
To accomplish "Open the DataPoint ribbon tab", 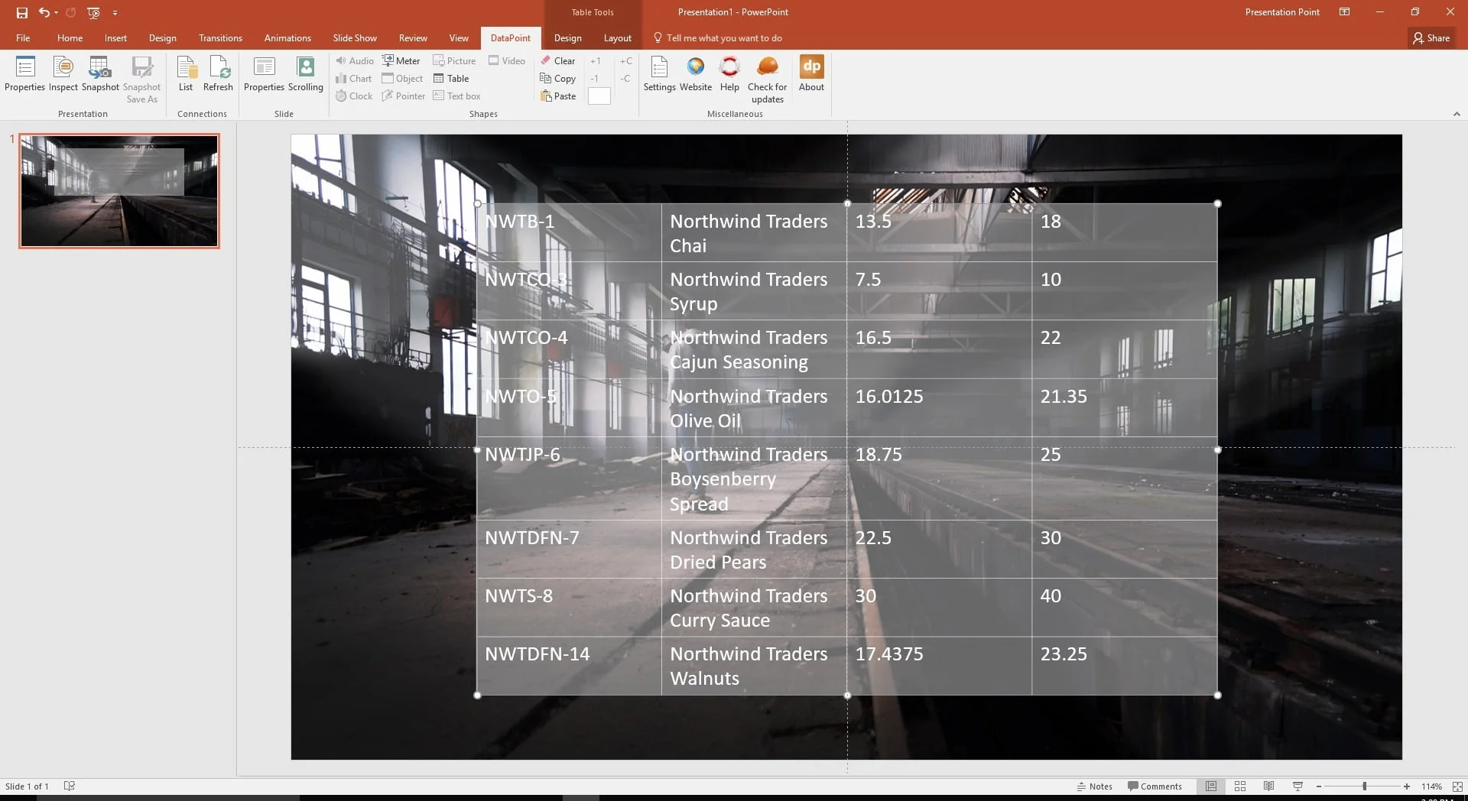I will pyautogui.click(x=509, y=37).
